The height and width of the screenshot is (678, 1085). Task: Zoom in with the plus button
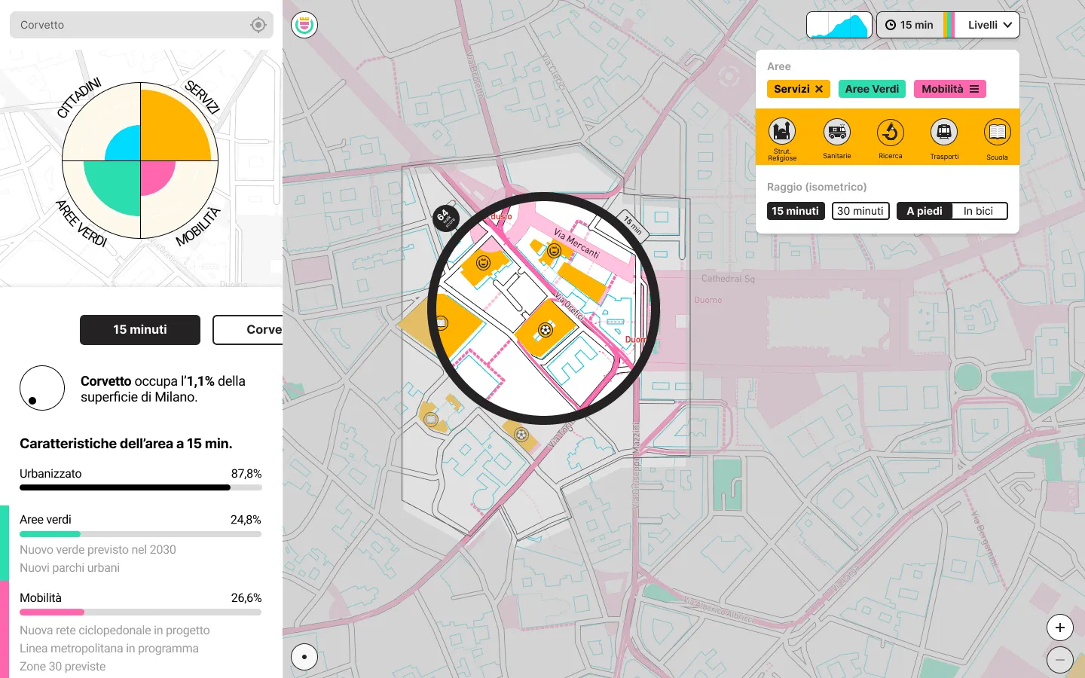pyautogui.click(x=1060, y=627)
